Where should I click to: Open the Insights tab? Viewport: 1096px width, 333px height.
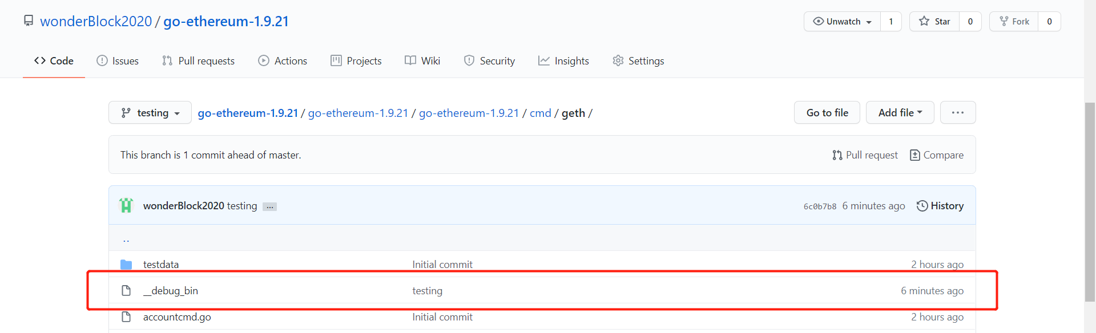563,60
